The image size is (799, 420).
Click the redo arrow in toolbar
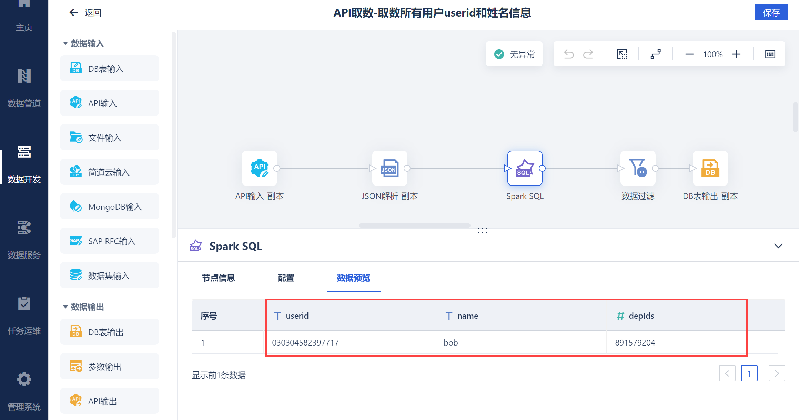[x=588, y=54]
